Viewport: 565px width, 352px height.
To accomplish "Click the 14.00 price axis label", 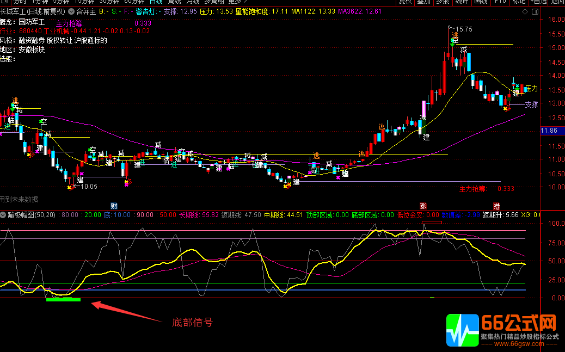I will 556,76.
